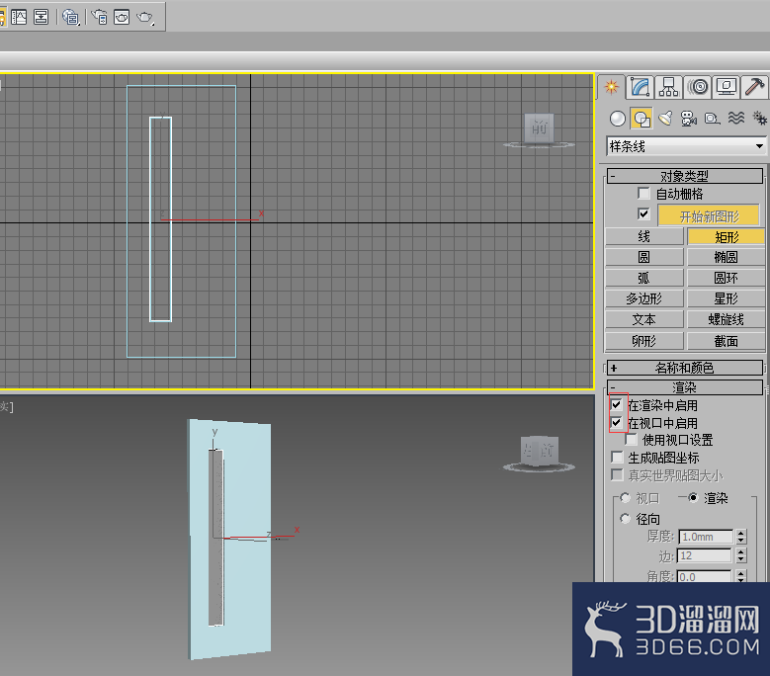Select the Lights category icon
Viewport: 770px width, 676px height.
coord(665,119)
